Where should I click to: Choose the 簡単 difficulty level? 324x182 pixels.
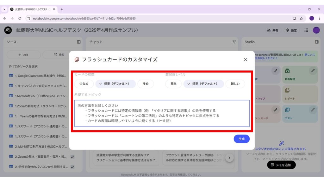[173, 84]
